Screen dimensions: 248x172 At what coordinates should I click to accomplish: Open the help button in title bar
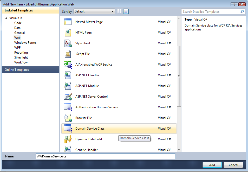coord(234,4)
